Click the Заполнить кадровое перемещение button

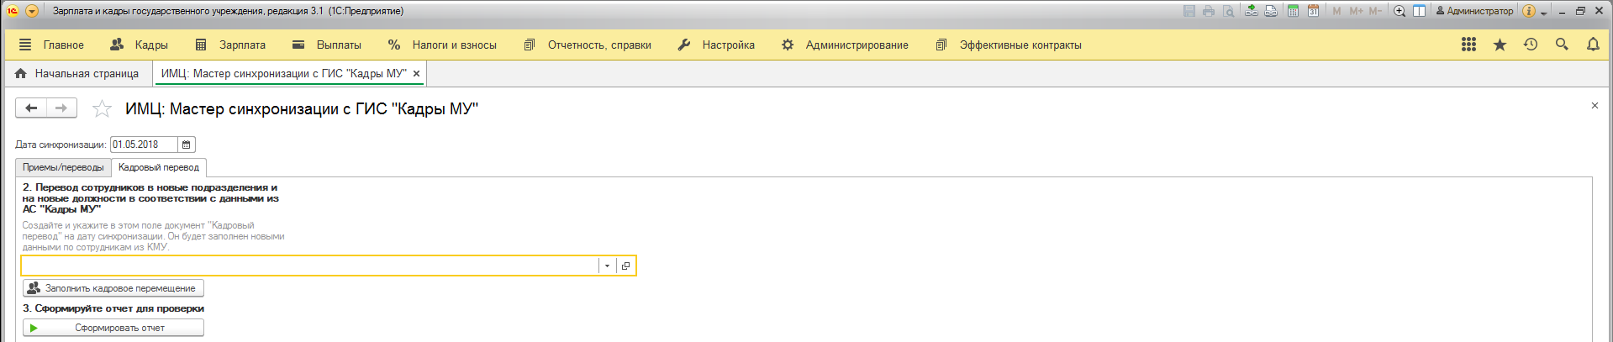[x=113, y=288]
